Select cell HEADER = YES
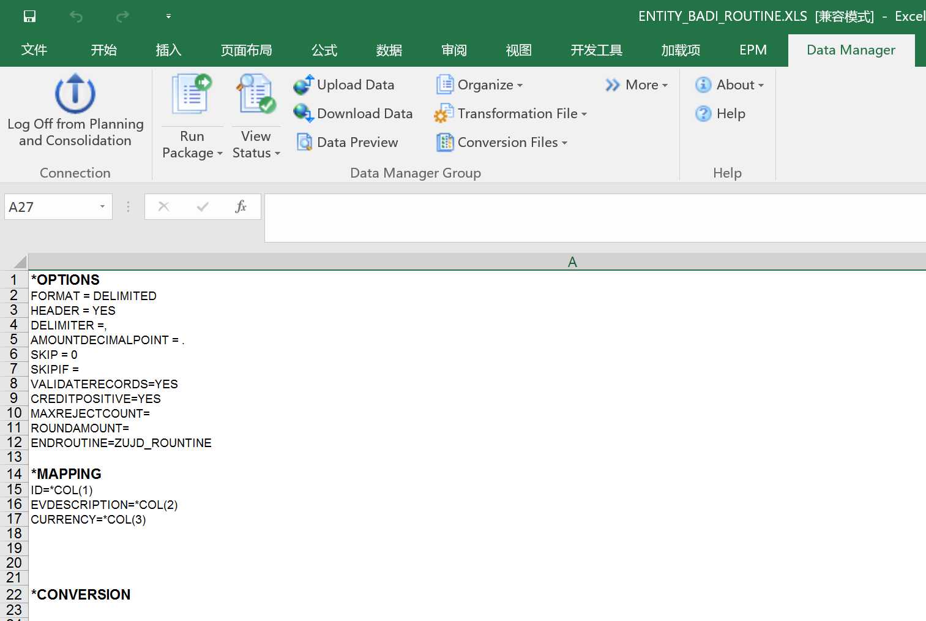This screenshot has width=926, height=621. pos(477,310)
